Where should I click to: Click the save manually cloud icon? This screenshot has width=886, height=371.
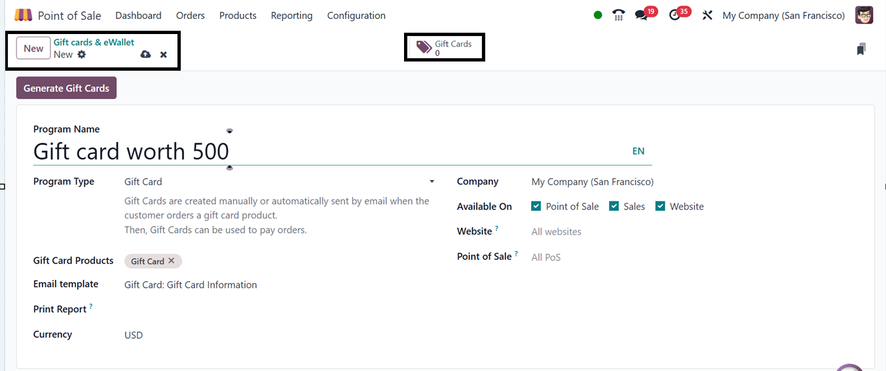coord(145,54)
